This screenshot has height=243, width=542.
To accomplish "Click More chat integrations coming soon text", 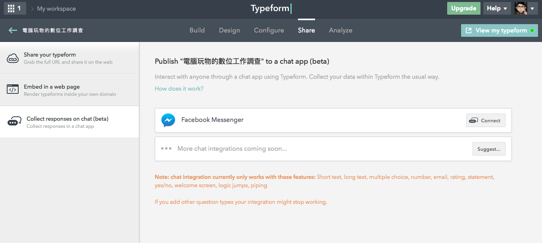I will click(x=232, y=149).
